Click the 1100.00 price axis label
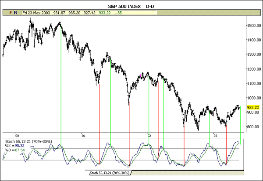This screenshot has height=181, width=263. pyautogui.click(x=254, y=83)
